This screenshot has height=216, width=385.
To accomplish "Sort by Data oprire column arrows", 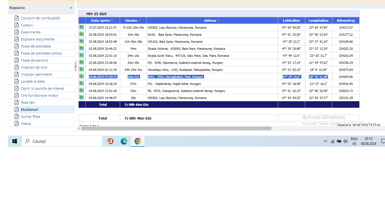I will [x=112, y=21].
